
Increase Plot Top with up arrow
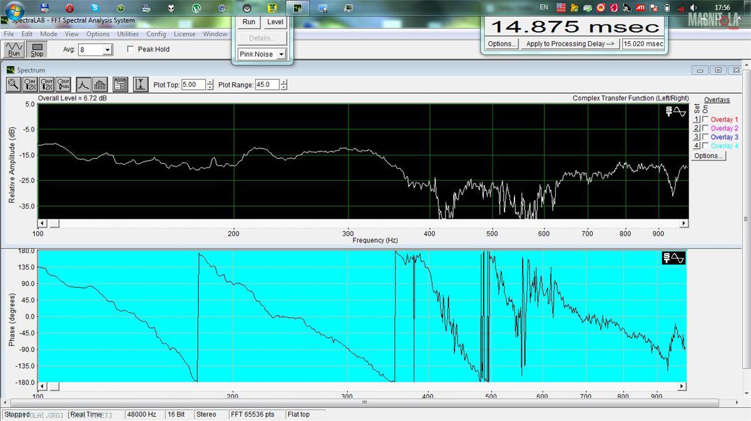[x=210, y=82]
